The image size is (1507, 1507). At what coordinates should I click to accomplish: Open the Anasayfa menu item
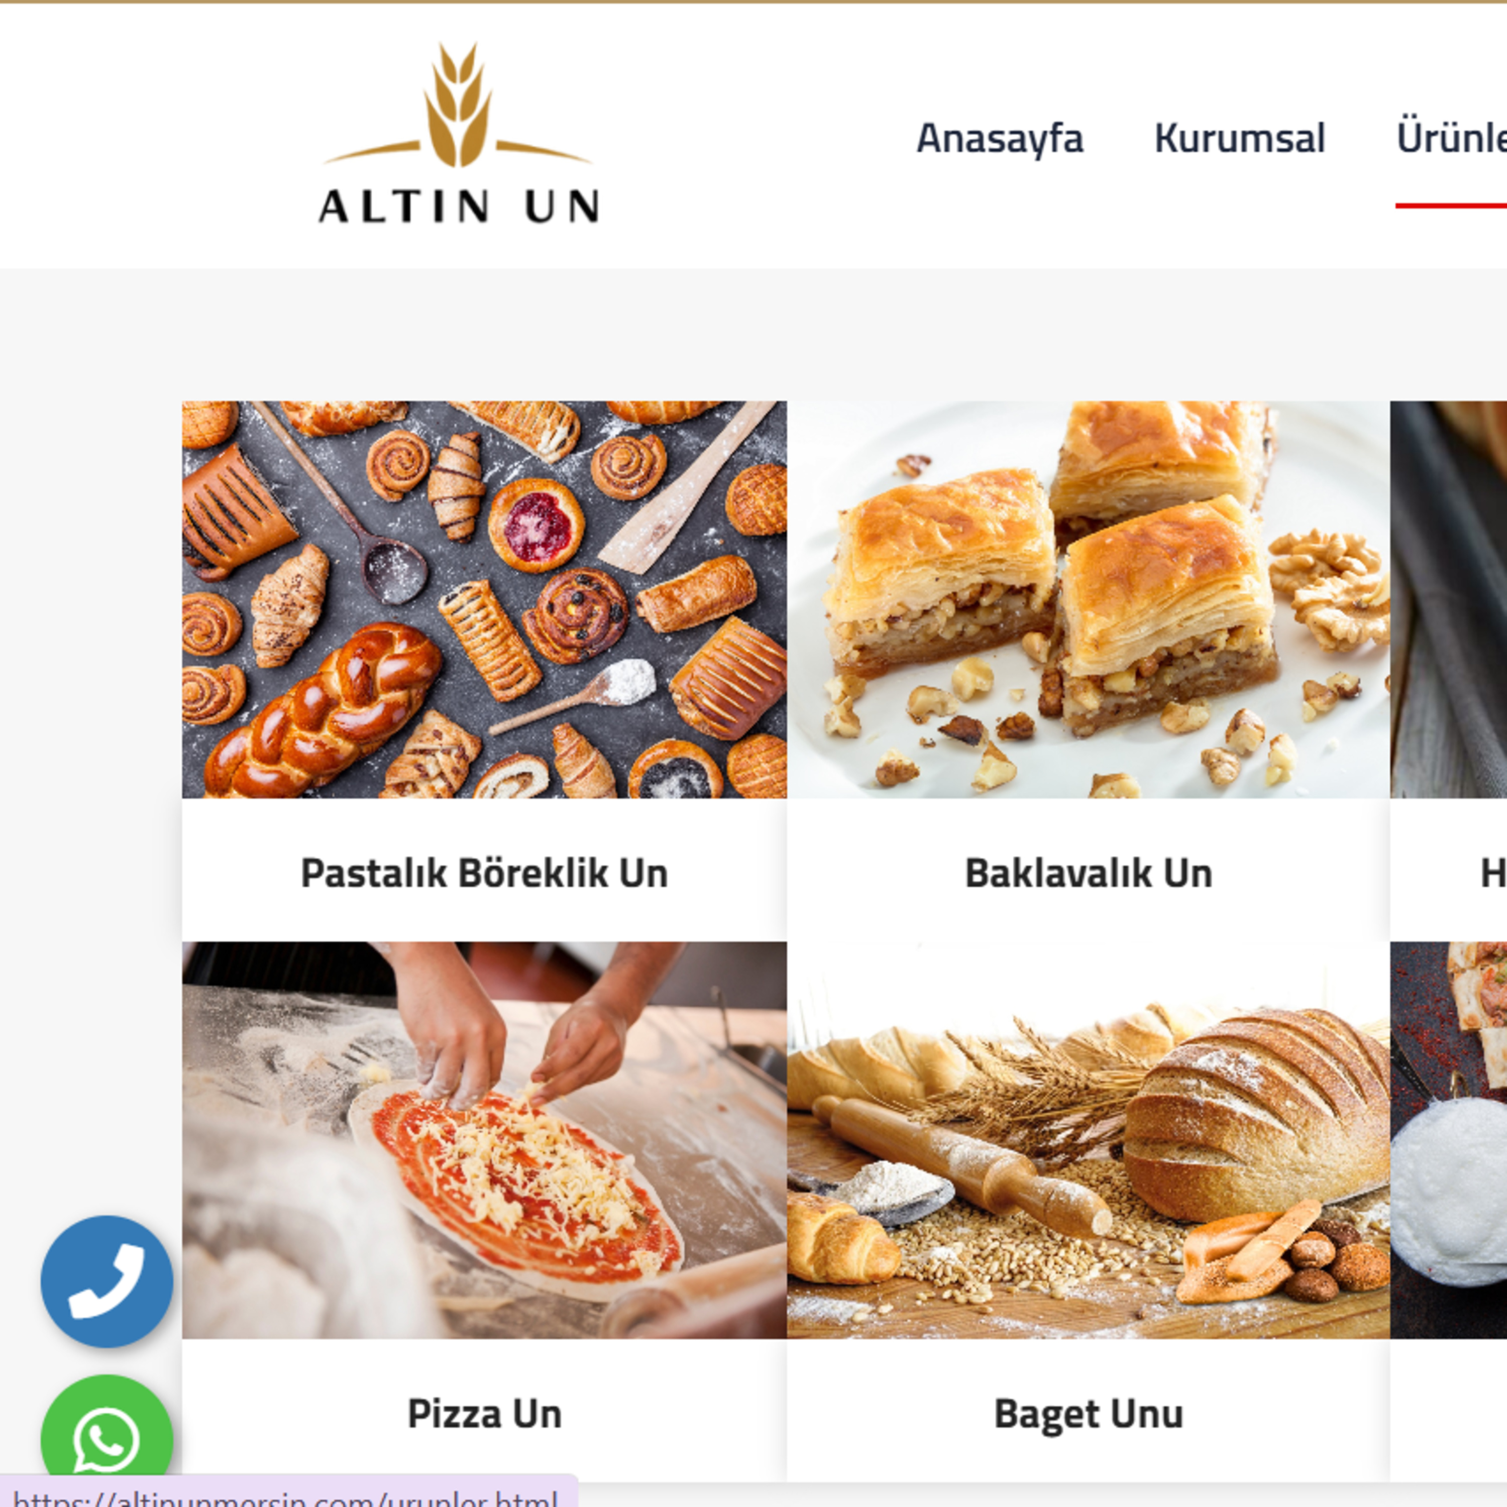click(999, 138)
